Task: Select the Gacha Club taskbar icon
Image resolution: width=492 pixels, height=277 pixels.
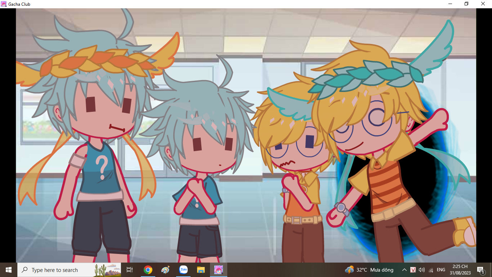Action: pos(219,270)
